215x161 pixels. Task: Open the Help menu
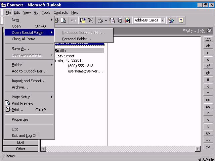point(75,12)
